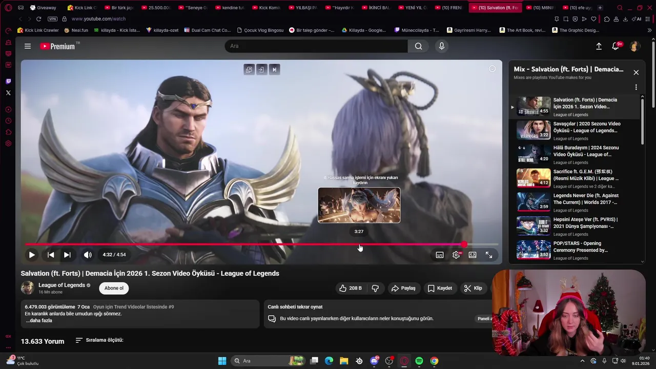Open YouTube notifications bell
The image size is (656, 369).
(617, 46)
